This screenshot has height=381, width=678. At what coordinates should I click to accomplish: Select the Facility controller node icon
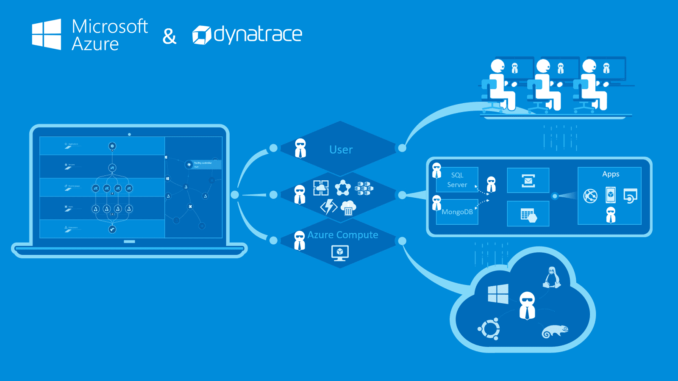189,165
